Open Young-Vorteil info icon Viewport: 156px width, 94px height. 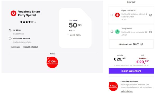(151, 32)
